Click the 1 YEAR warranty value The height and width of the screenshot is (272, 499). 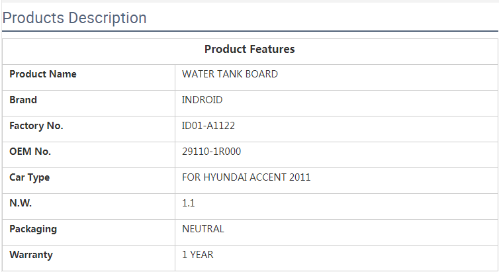pos(198,255)
